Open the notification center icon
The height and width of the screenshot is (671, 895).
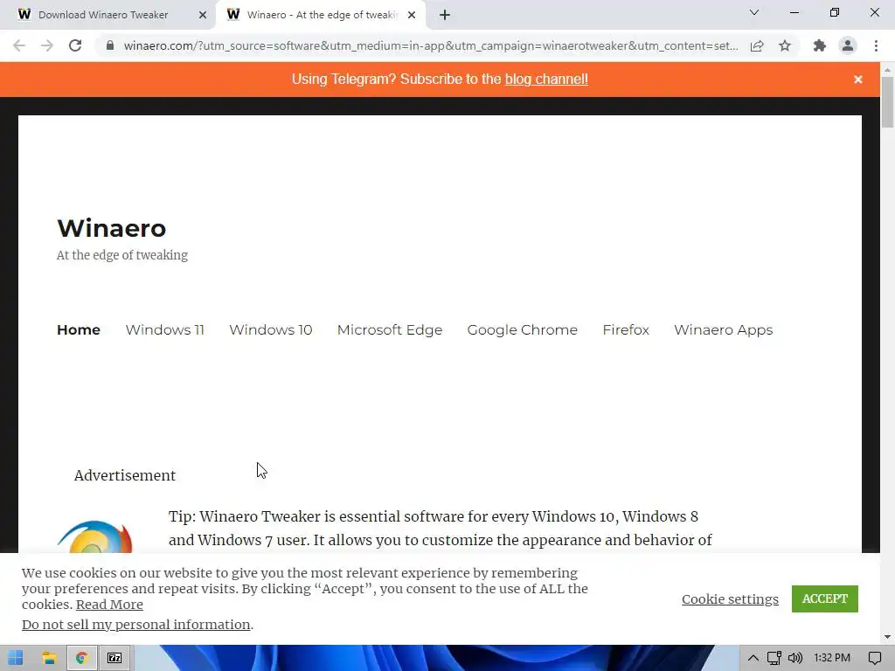coord(874,658)
